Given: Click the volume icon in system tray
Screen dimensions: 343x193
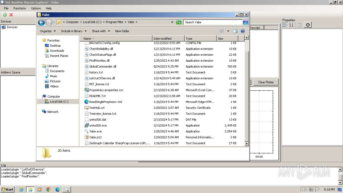Looking at the screenshot, I should tap(304, 190).
